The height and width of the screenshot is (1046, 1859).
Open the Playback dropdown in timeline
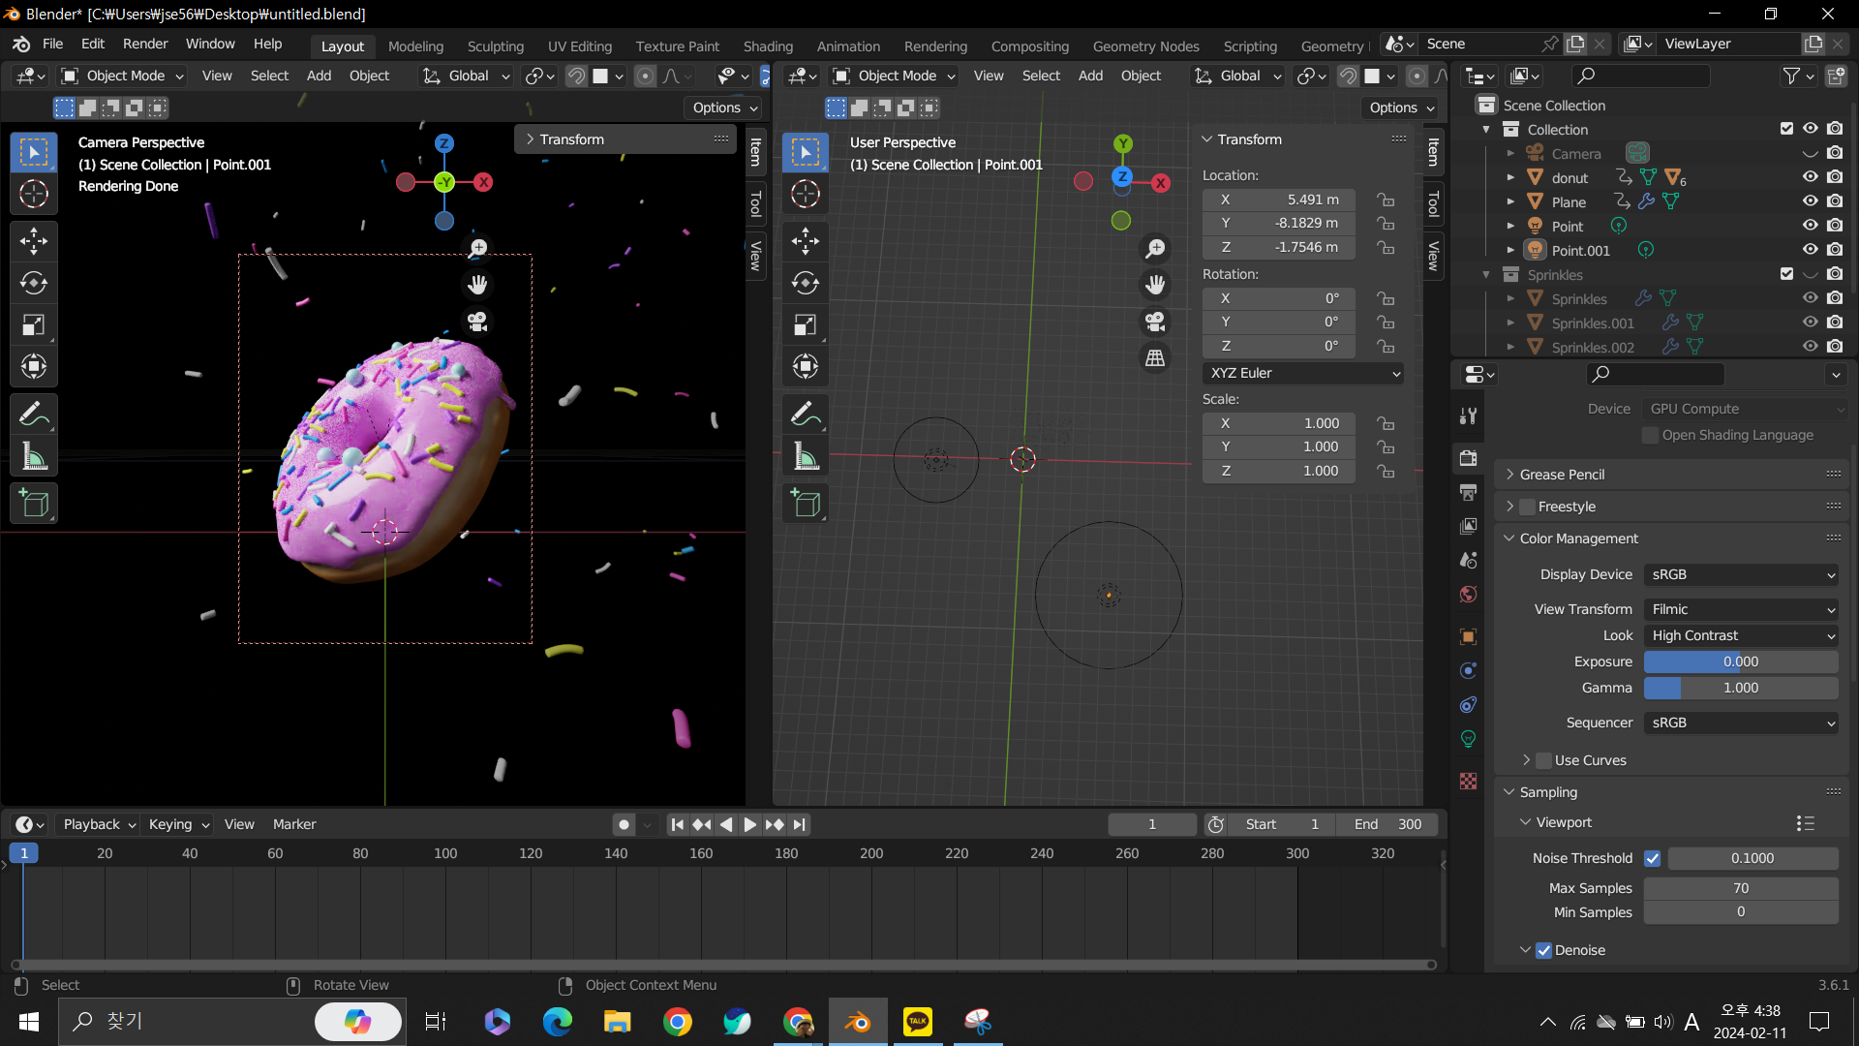[99, 824]
